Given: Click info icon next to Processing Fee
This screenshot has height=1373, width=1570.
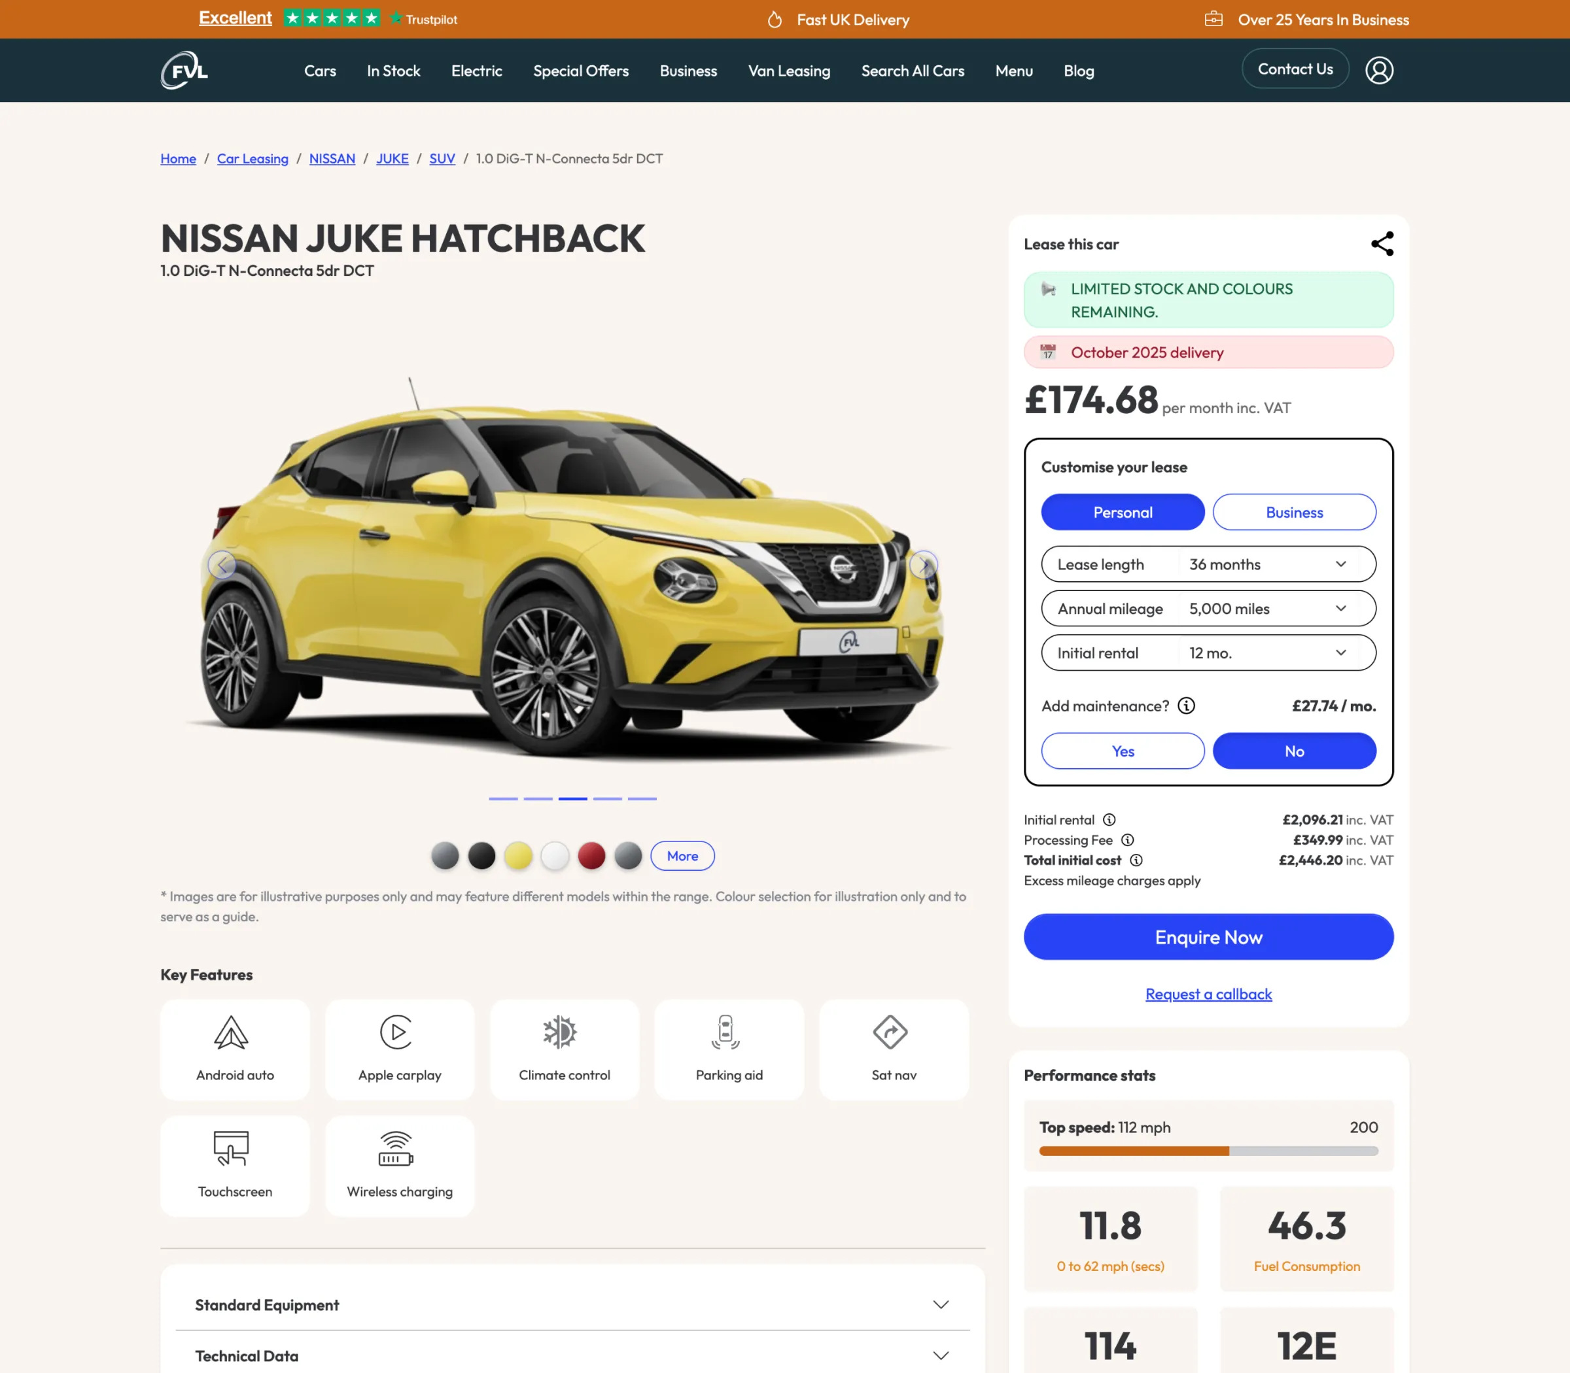Looking at the screenshot, I should (1127, 839).
